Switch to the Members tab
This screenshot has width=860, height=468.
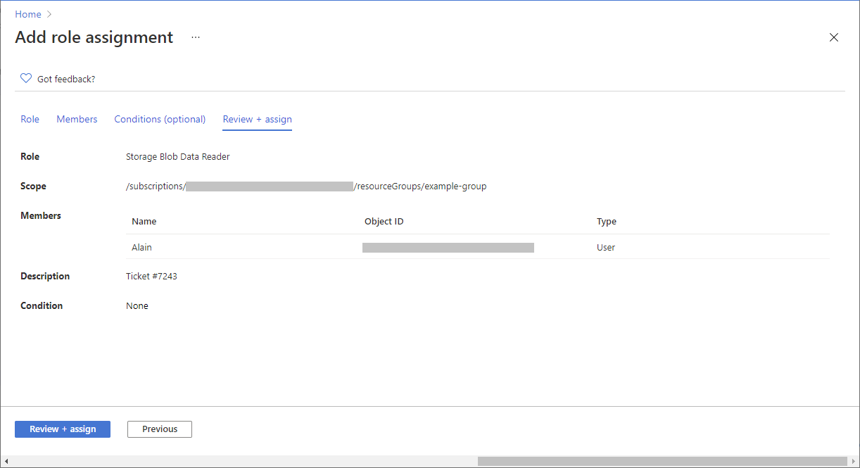point(77,119)
